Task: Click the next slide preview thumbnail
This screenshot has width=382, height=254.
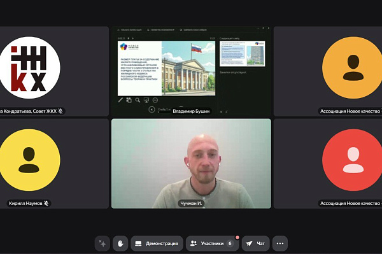Action: tap(243, 53)
